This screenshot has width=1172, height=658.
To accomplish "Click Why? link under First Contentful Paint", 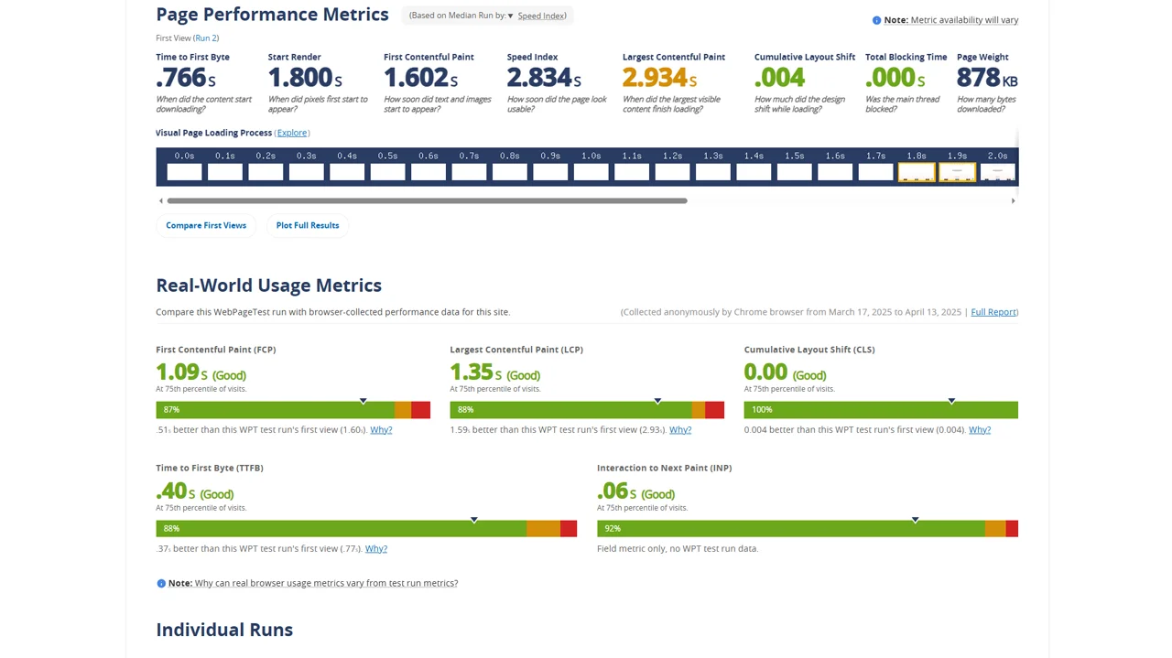I will click(x=381, y=429).
